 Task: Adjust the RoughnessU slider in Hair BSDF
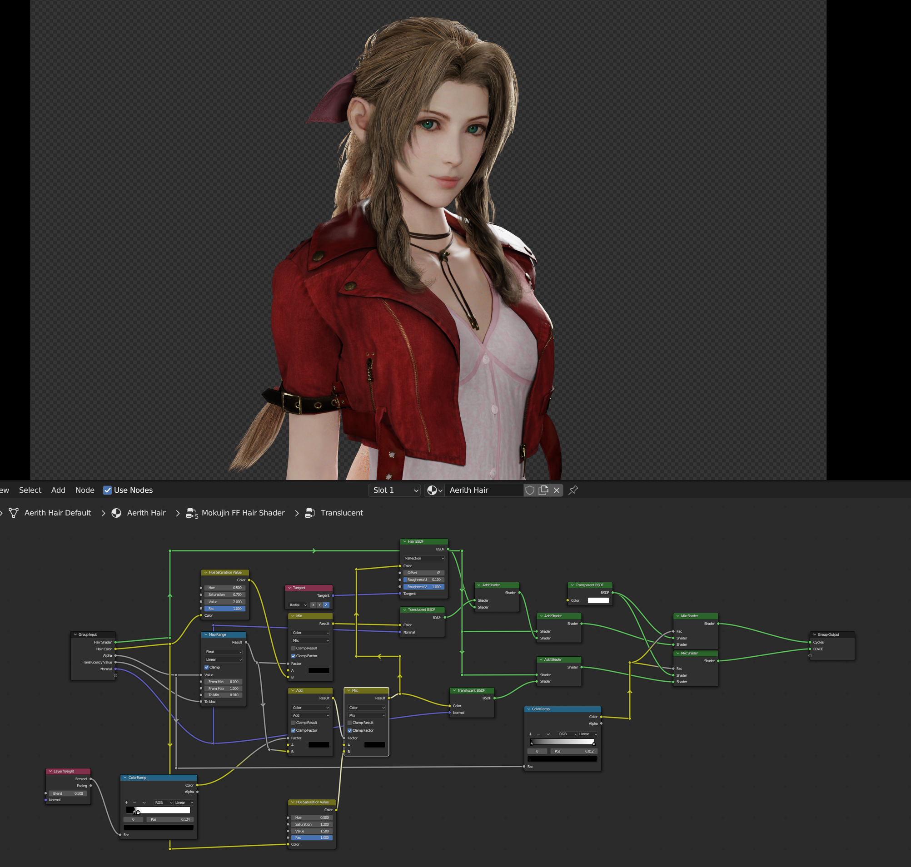(x=424, y=580)
